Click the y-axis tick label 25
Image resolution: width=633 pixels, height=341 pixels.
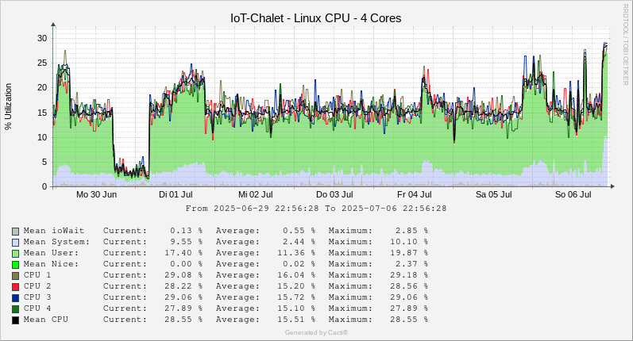tap(42, 63)
